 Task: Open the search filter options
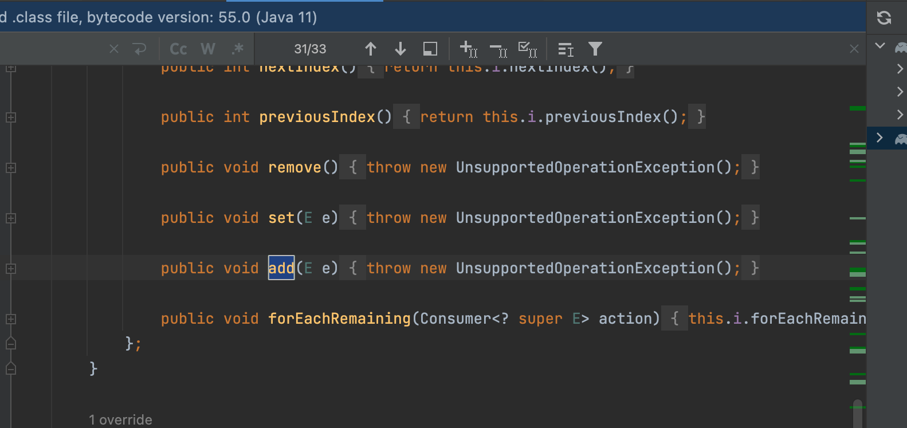tap(595, 49)
